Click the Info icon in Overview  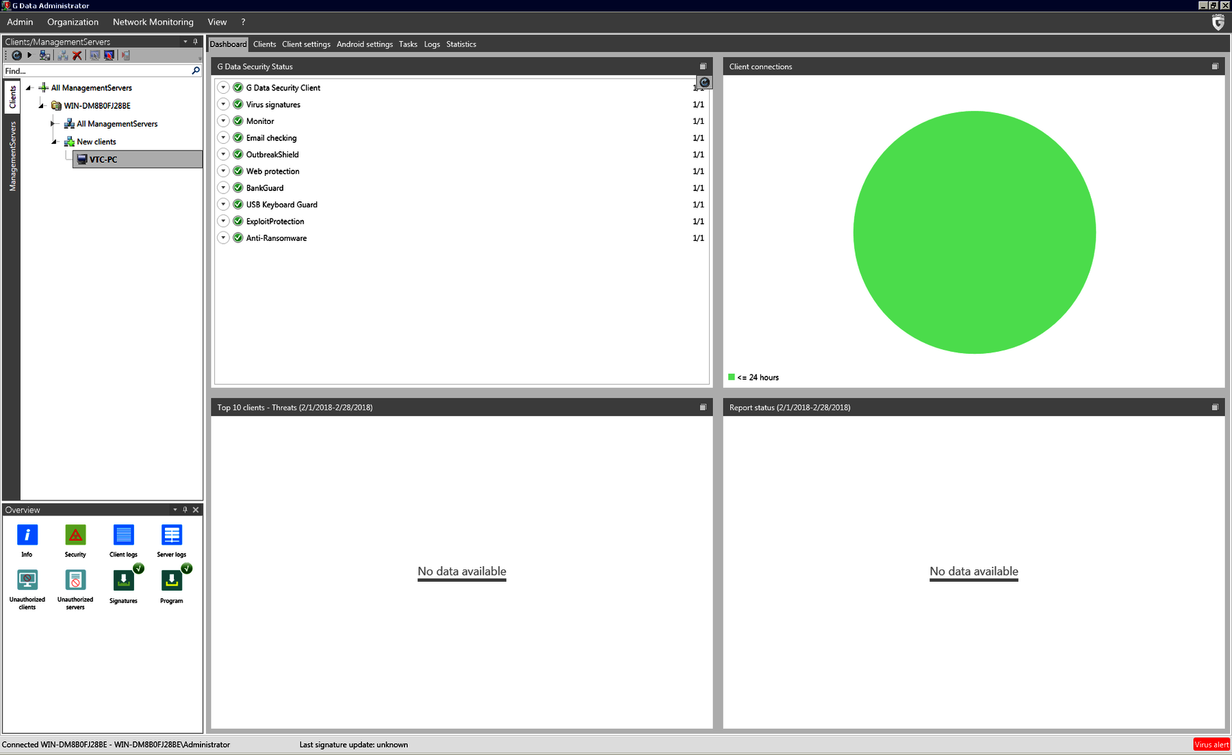27,536
